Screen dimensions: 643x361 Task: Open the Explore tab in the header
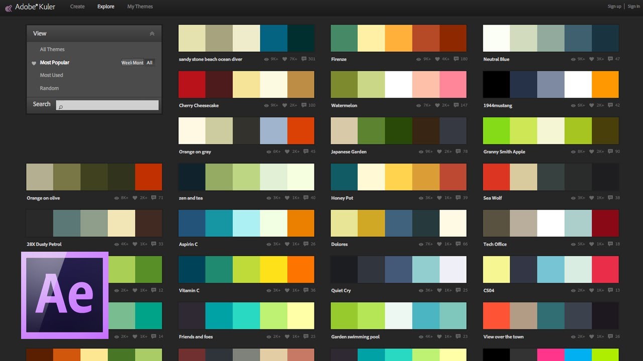click(106, 7)
